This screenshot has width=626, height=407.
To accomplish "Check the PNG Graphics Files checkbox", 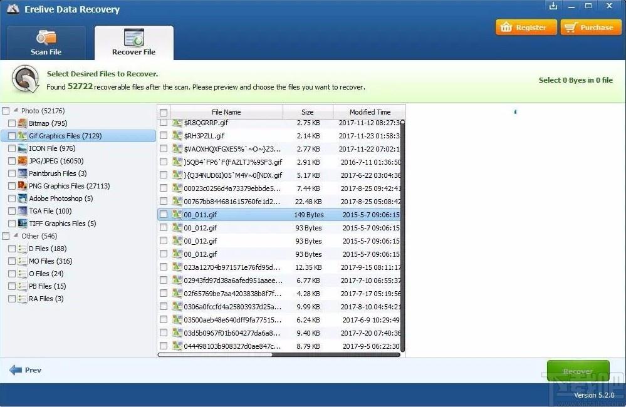I will (12, 186).
